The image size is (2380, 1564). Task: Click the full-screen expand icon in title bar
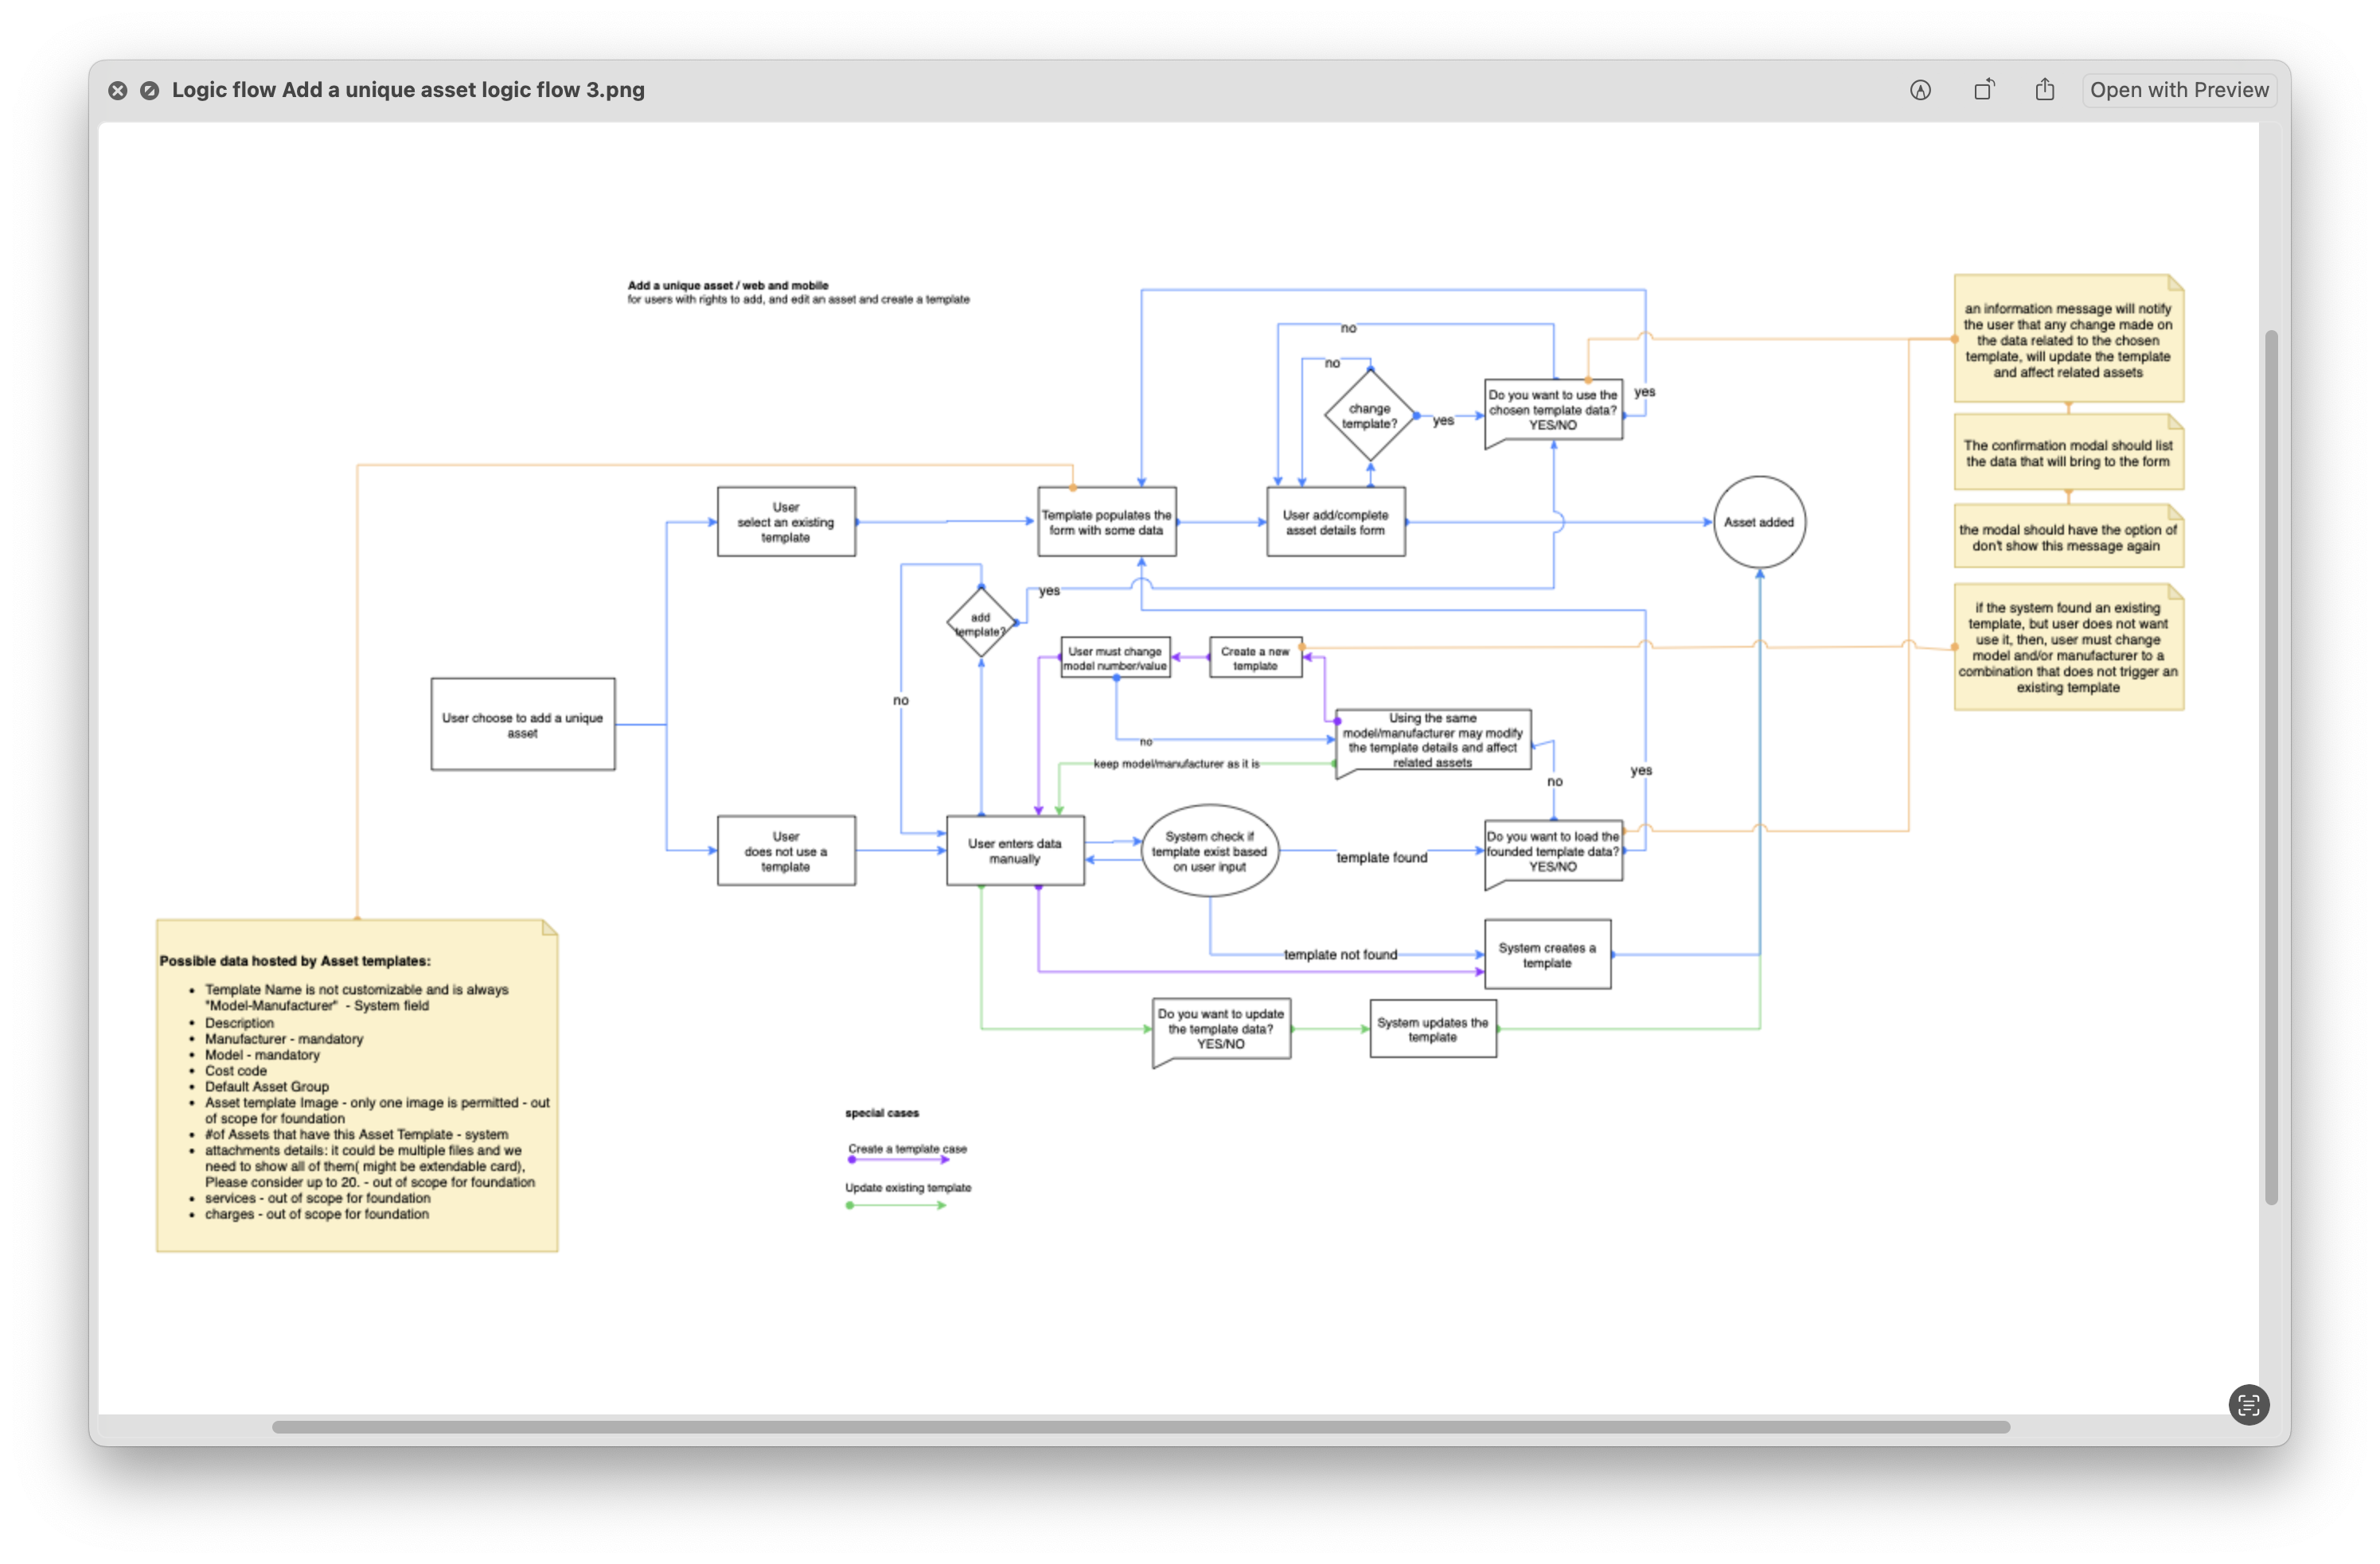tap(149, 91)
